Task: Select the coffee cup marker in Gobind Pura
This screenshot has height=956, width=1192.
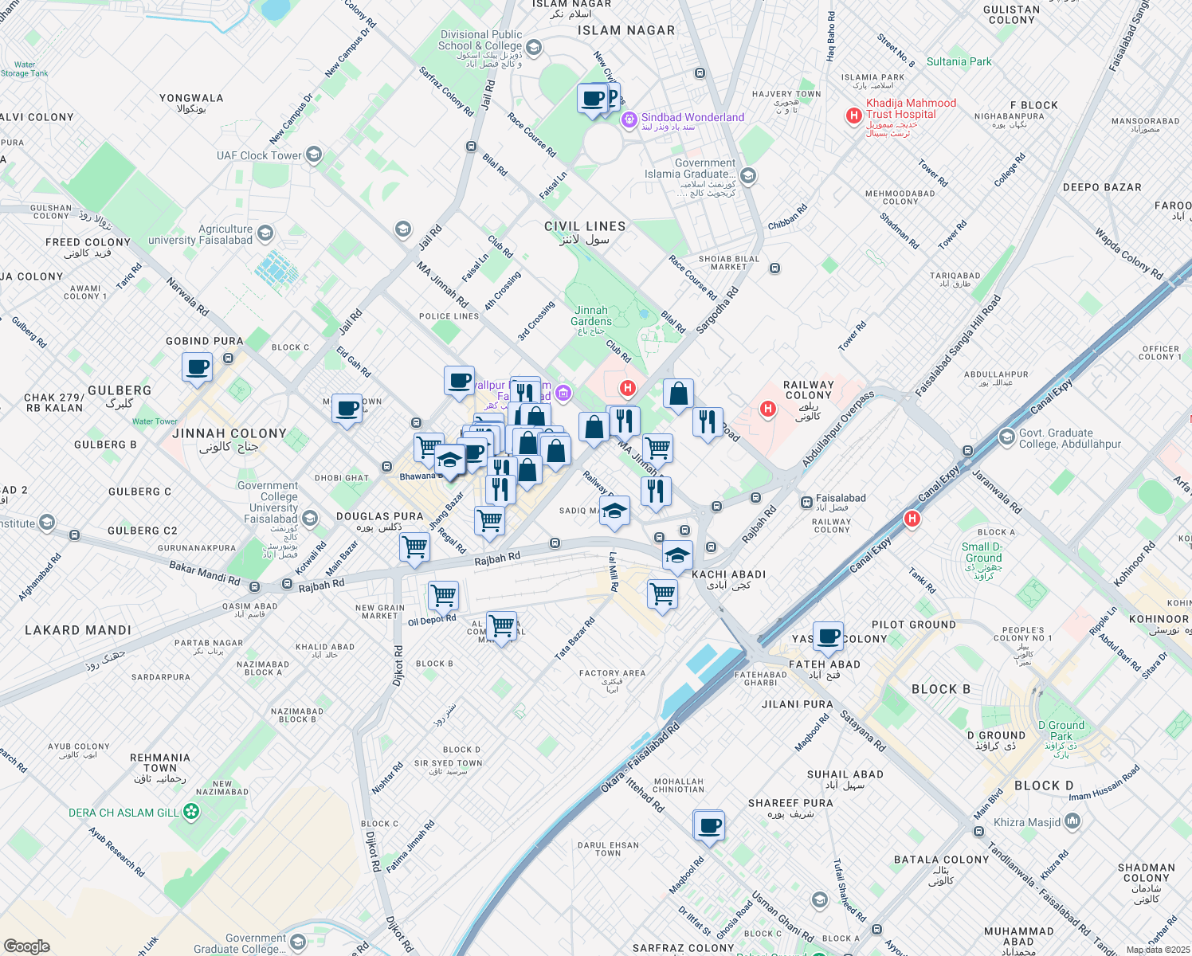Action: pyautogui.click(x=198, y=368)
